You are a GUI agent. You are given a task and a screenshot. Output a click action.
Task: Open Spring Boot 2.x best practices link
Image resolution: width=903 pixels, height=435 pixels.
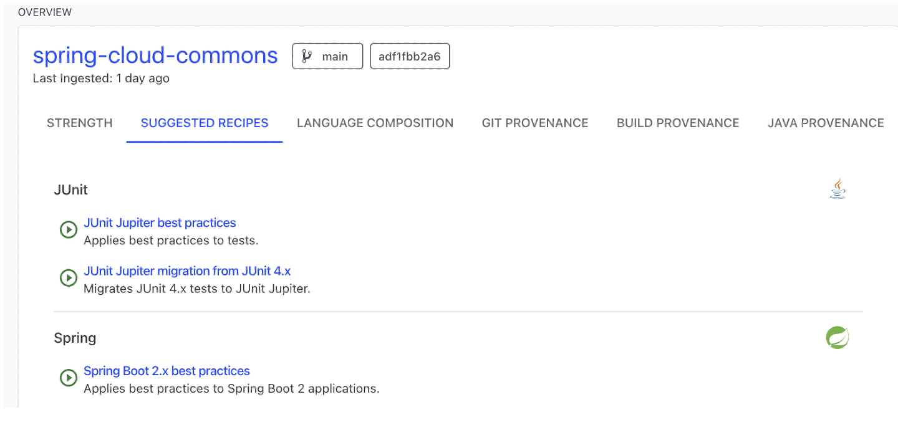click(167, 371)
